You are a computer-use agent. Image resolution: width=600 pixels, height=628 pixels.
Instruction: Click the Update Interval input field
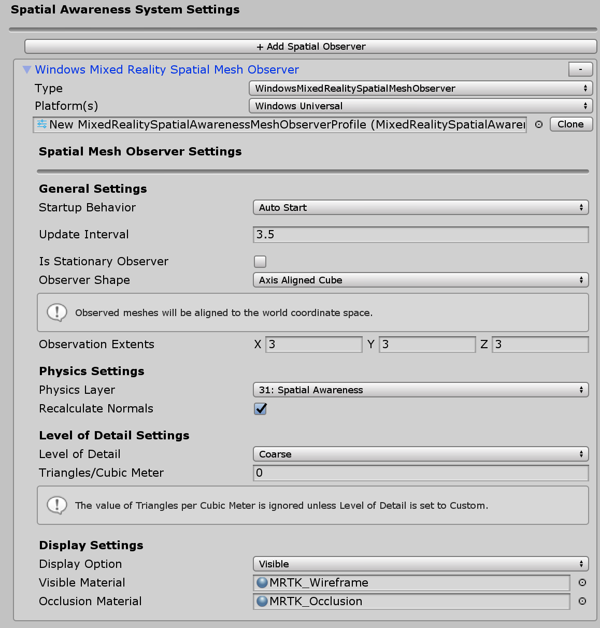(x=420, y=235)
